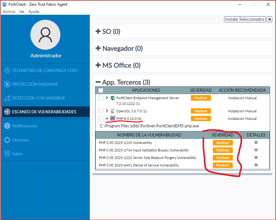Select PHP CVE-2025-1734 Input Validation Bypass text
Image resolution: width=276 pixels, height=220 pixels.
click(144, 150)
